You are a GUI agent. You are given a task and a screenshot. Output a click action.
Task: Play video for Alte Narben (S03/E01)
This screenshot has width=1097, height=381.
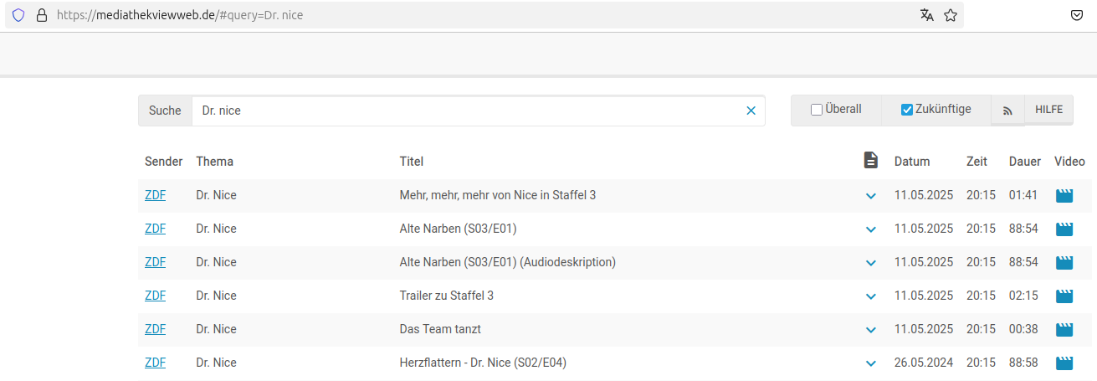[x=1064, y=229]
